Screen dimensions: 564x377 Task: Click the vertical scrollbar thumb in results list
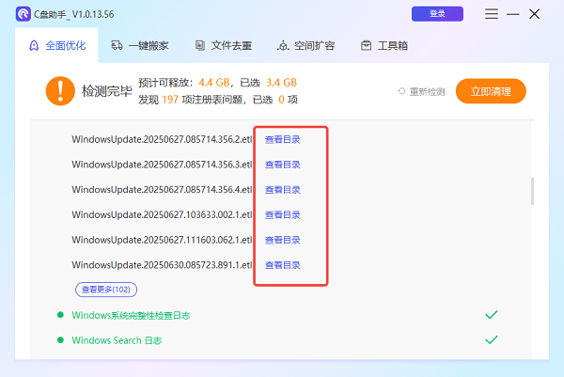(532, 191)
